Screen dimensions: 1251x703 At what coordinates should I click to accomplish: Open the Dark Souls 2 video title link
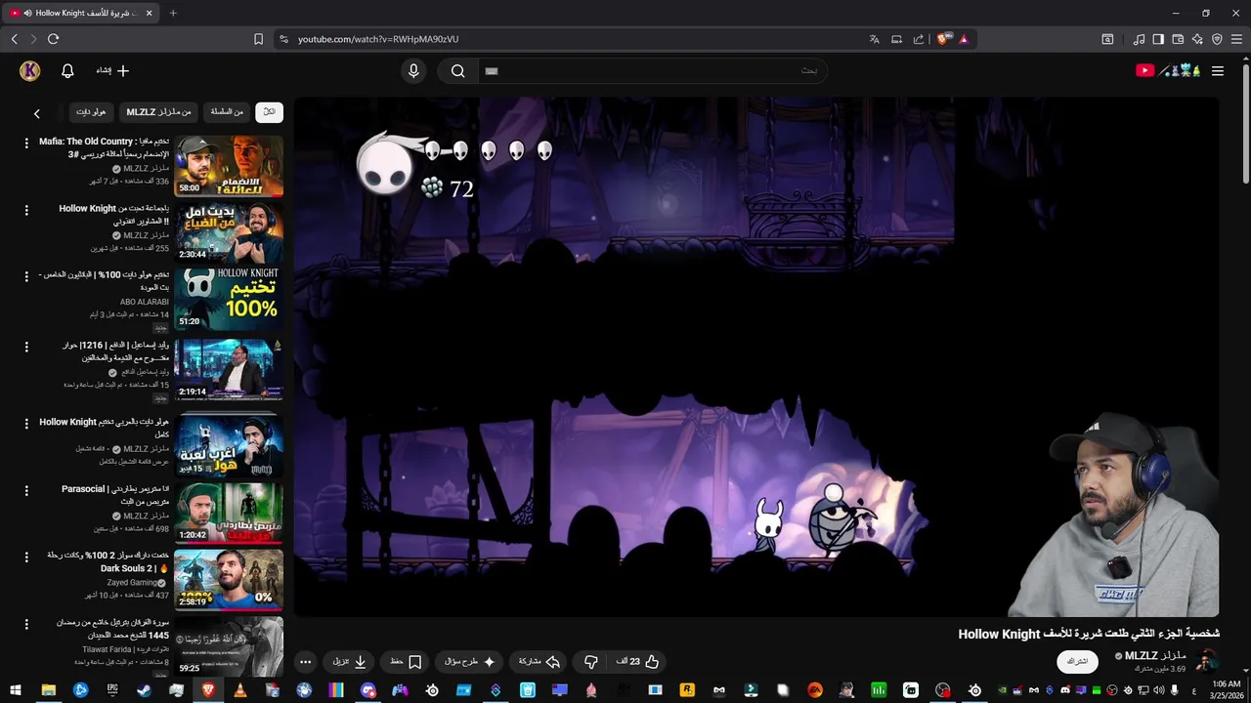(x=108, y=561)
